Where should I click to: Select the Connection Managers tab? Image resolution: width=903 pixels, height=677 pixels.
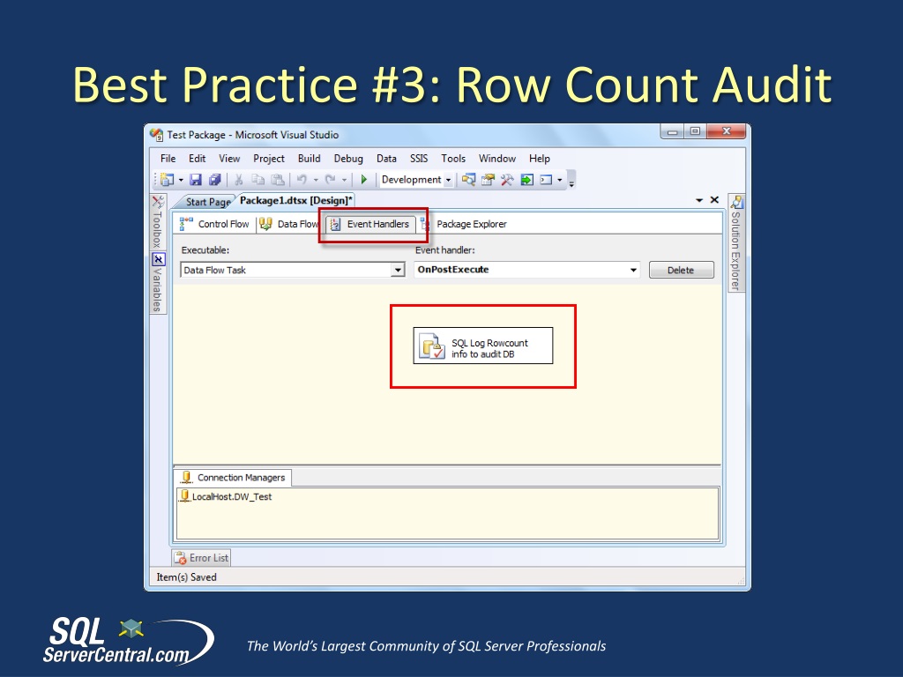click(x=233, y=477)
